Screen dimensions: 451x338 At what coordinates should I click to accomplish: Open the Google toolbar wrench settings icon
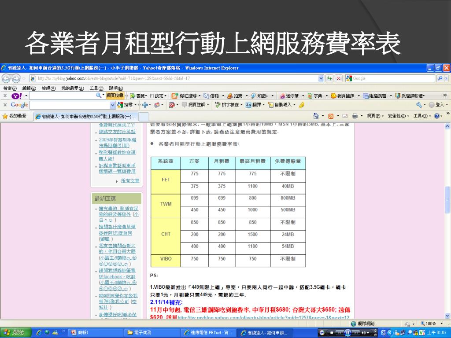coord(419,105)
